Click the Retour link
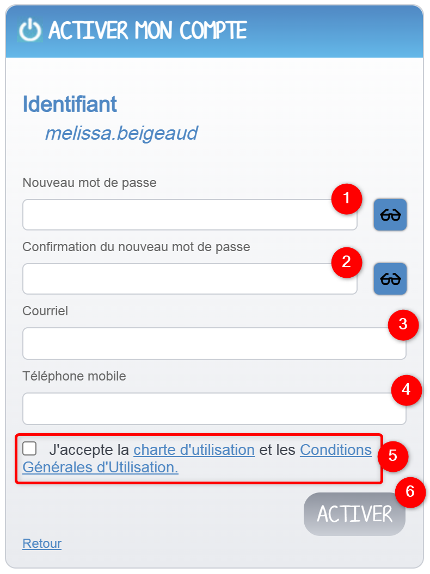The width and height of the screenshot is (430, 574). coord(41,544)
